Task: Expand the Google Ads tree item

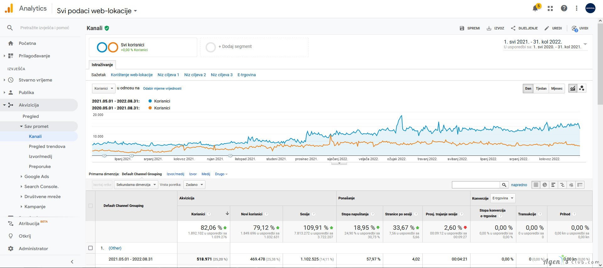Action: 21,176
